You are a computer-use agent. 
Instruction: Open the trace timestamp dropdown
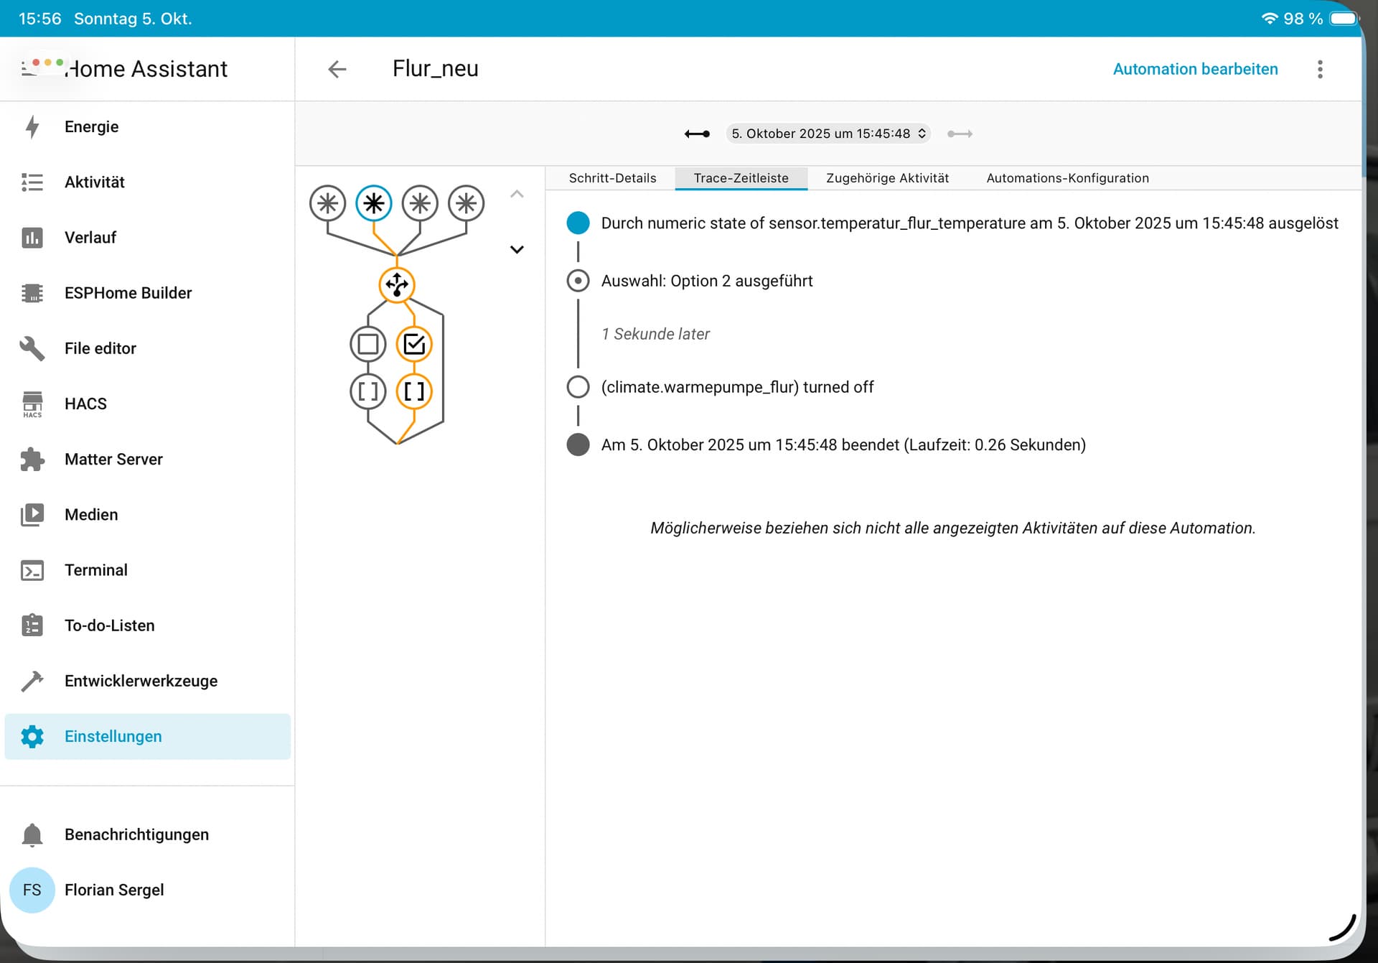pyautogui.click(x=828, y=134)
